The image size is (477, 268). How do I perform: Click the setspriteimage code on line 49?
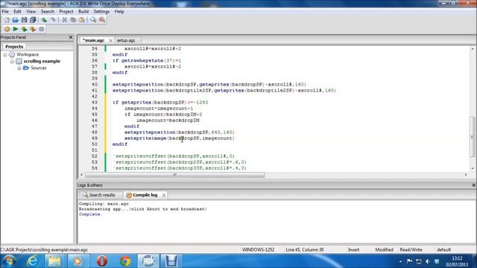tap(179, 138)
